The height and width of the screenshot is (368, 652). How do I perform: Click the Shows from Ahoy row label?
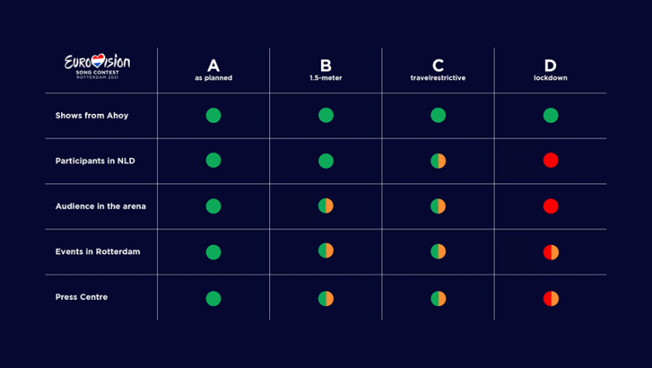92,116
